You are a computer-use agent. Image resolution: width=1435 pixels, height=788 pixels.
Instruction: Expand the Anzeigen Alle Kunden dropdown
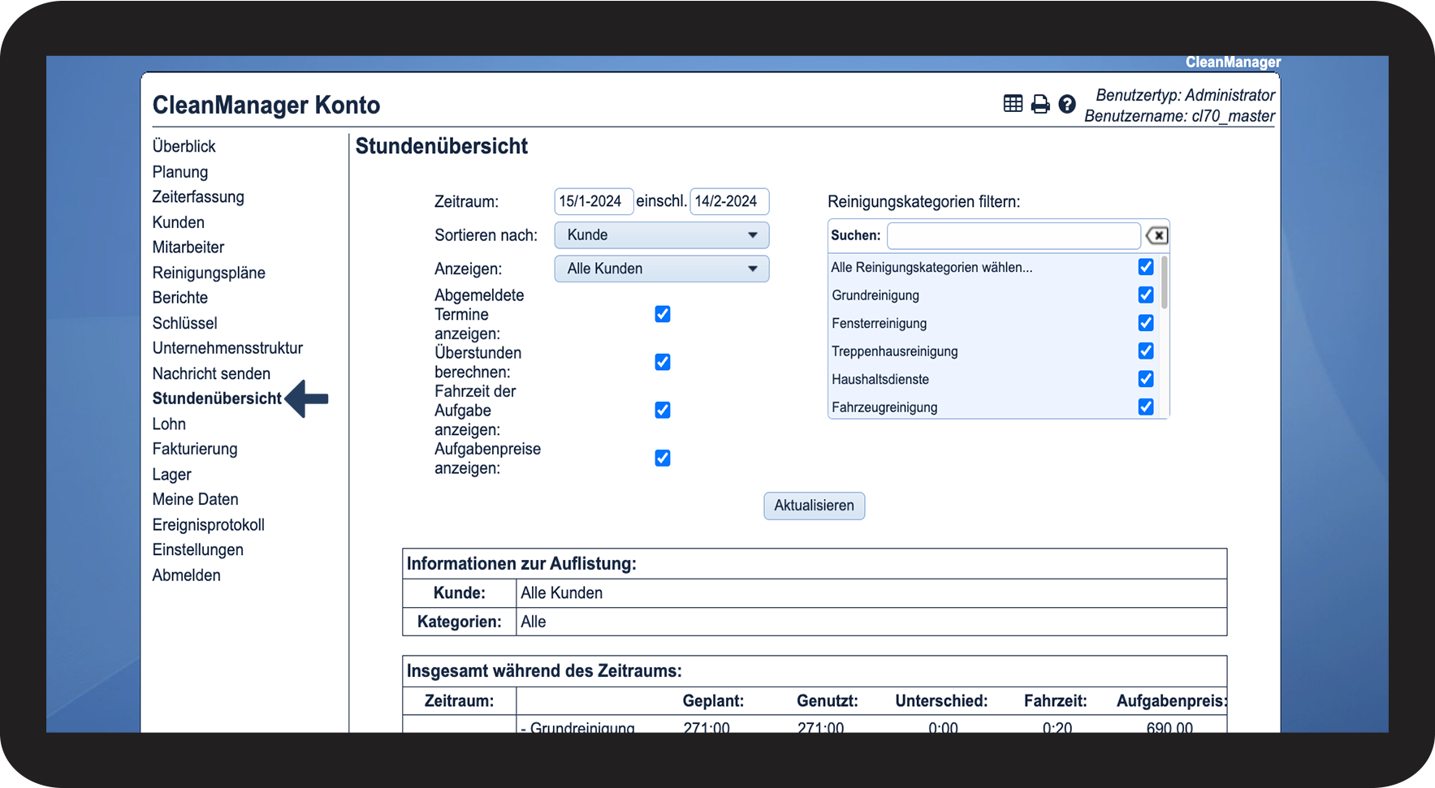click(661, 269)
